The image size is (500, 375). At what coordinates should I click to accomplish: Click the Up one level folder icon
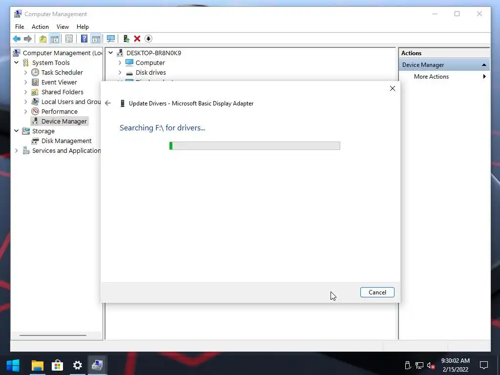point(43,39)
